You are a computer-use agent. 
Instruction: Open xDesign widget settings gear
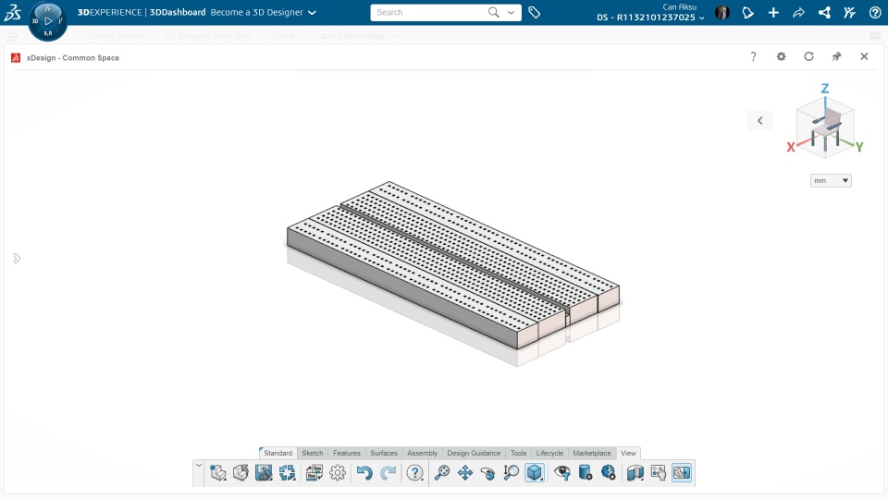click(x=781, y=56)
